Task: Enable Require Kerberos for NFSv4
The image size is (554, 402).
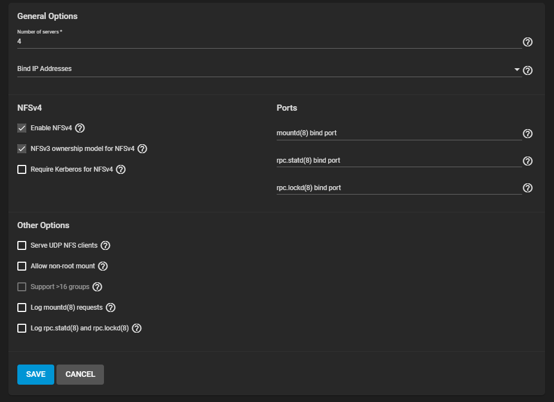Action: coord(22,169)
